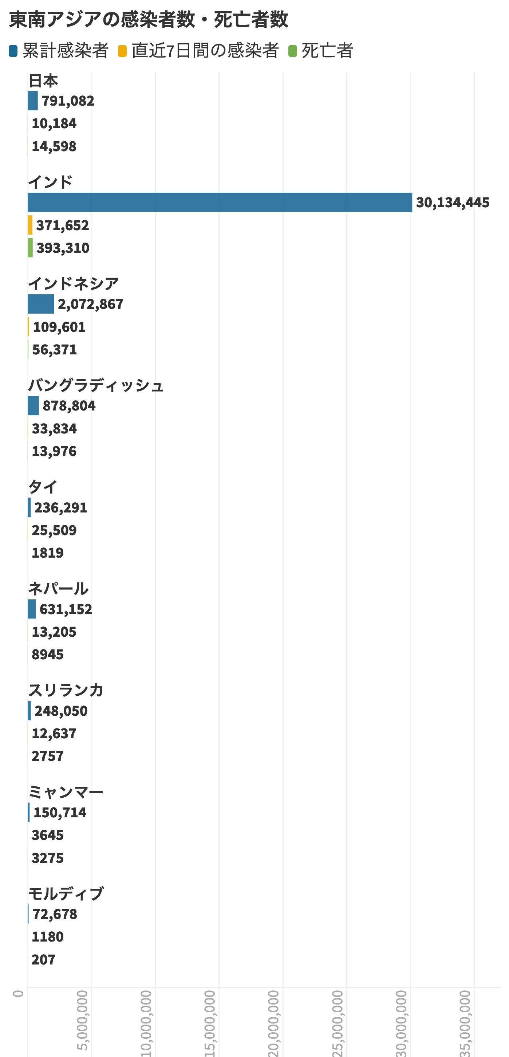Click the タイ country label
The width and height of the screenshot is (509, 1057).
43,487
